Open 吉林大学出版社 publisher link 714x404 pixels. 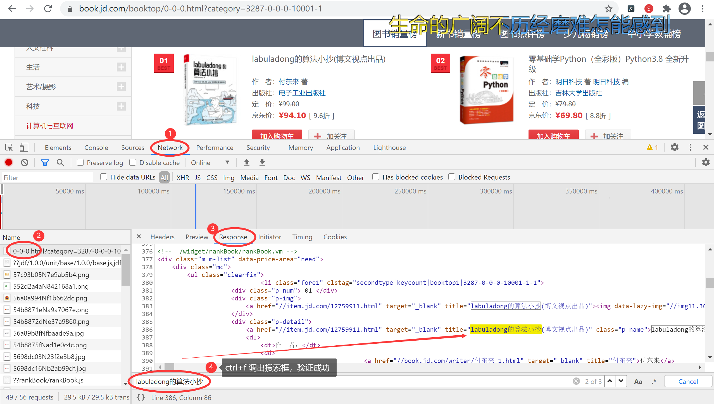click(x=579, y=93)
